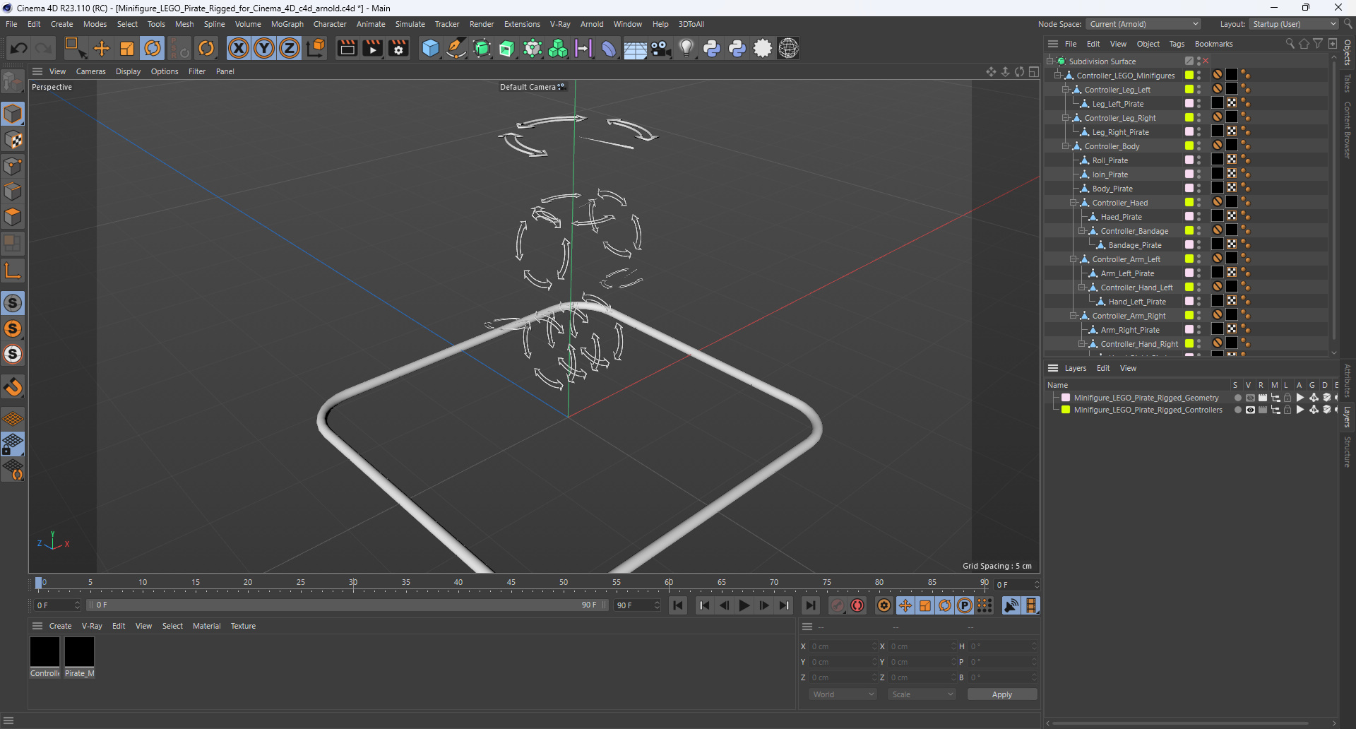Select Hand_Left_Pirate in object tree

[x=1137, y=302]
